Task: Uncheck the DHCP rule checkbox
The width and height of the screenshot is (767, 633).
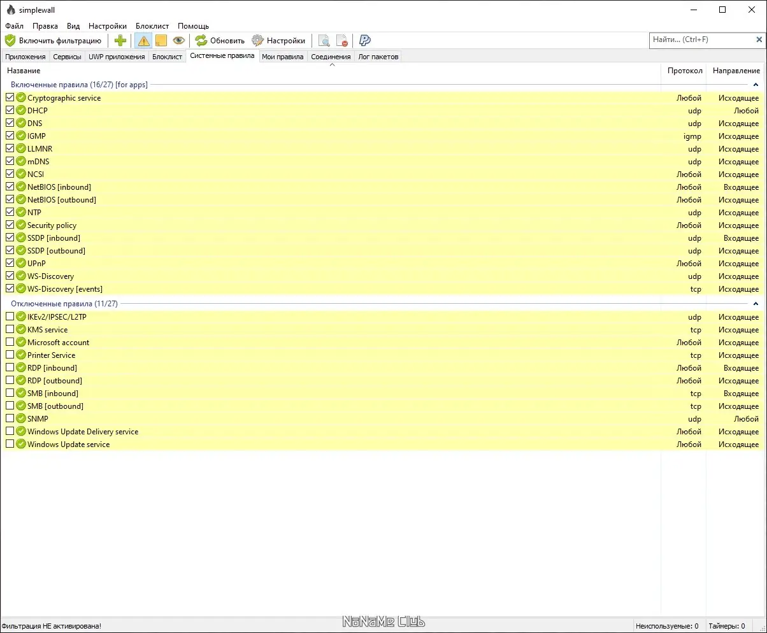Action: pyautogui.click(x=10, y=110)
